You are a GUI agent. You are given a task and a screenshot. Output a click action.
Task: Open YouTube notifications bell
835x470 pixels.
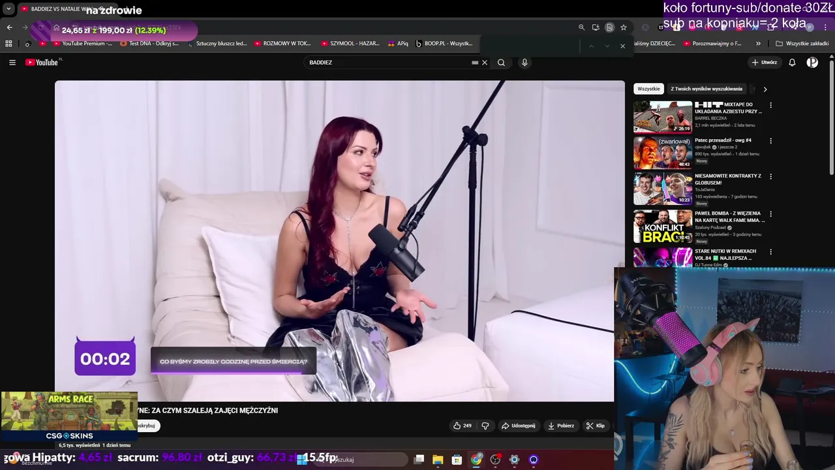pos(792,63)
